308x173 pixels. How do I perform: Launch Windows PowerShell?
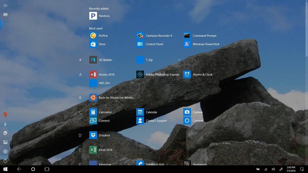coord(206,44)
